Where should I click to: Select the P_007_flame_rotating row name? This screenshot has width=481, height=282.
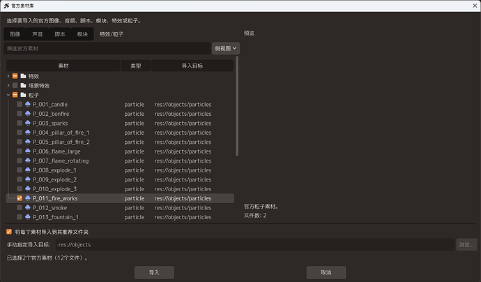pos(61,161)
